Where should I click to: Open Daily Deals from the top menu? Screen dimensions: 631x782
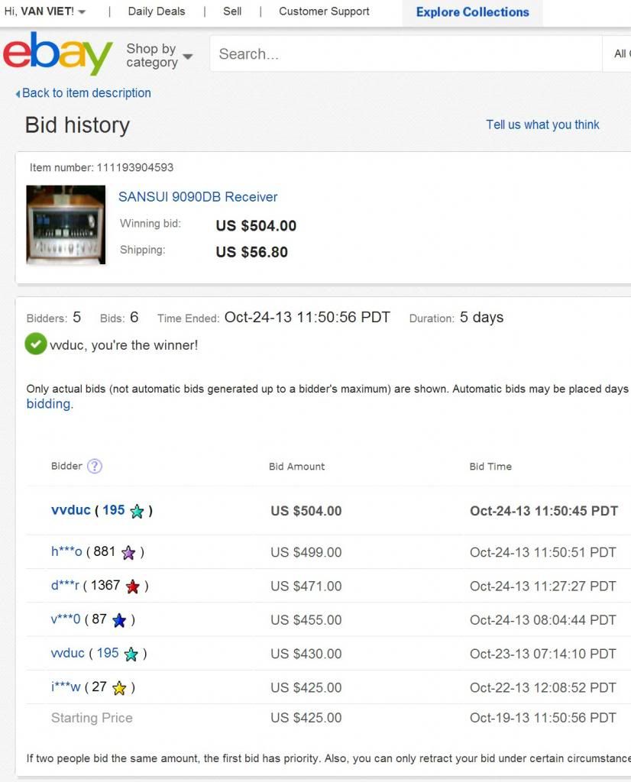157,11
